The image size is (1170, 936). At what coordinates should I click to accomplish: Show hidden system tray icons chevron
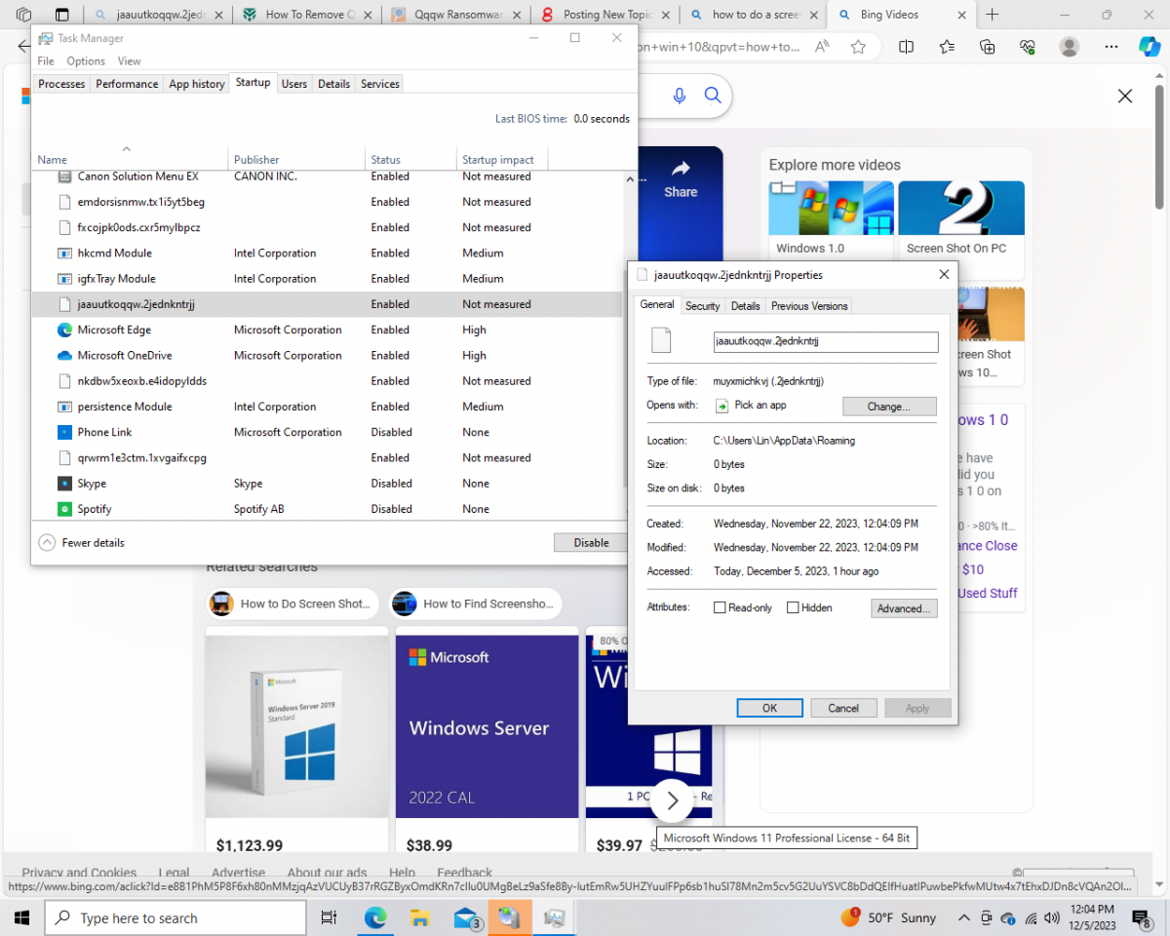pyautogui.click(x=964, y=917)
